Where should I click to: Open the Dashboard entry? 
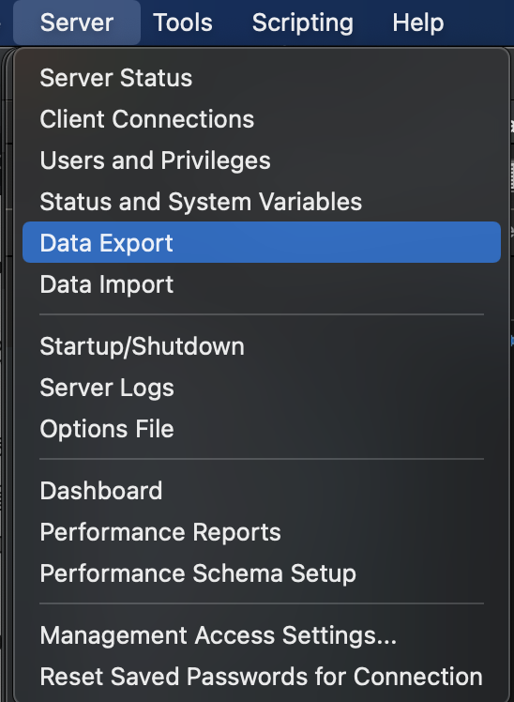[x=262, y=491]
